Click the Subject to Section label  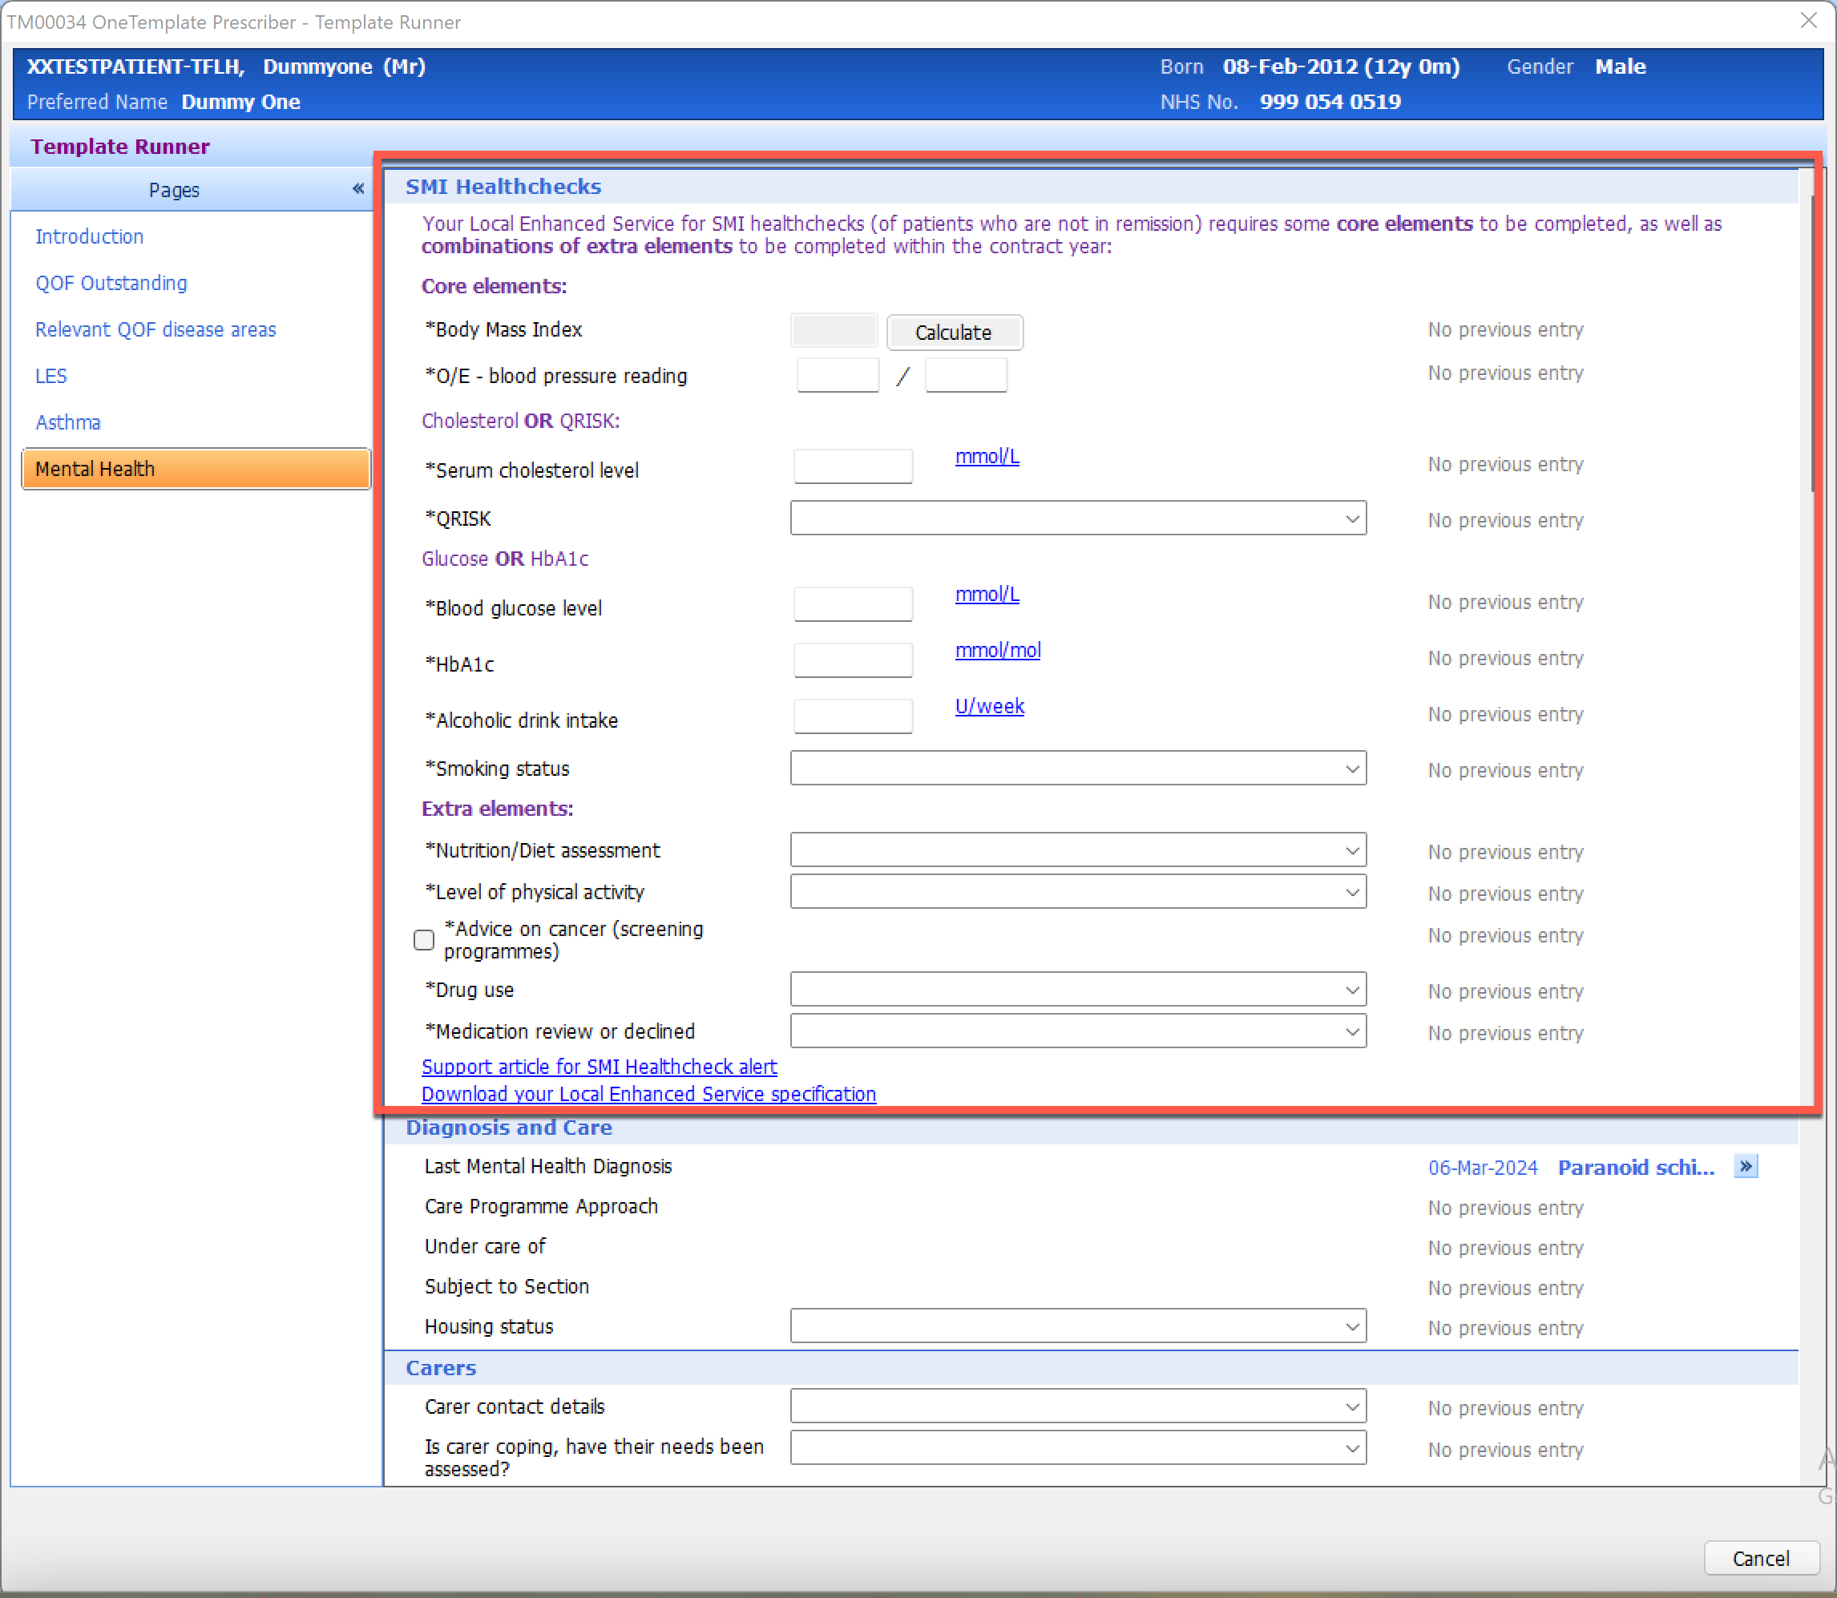[x=507, y=1287]
